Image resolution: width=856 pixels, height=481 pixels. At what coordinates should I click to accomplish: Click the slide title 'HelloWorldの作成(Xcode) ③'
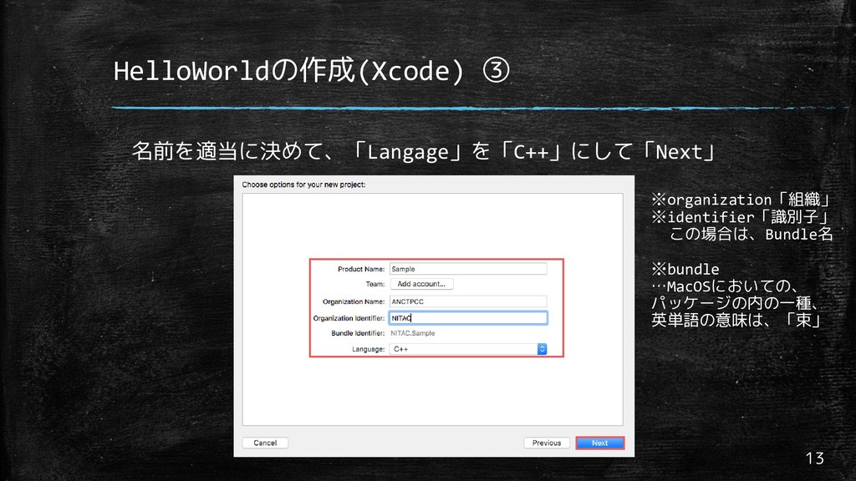311,70
